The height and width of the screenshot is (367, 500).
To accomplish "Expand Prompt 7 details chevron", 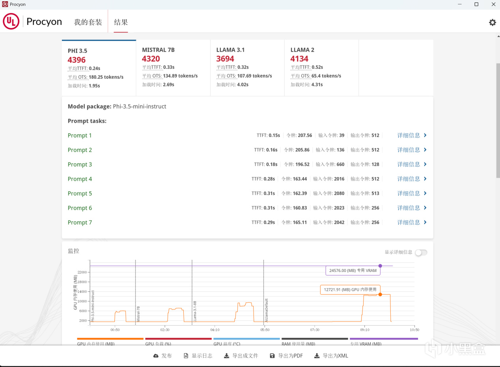I will pyautogui.click(x=425, y=222).
